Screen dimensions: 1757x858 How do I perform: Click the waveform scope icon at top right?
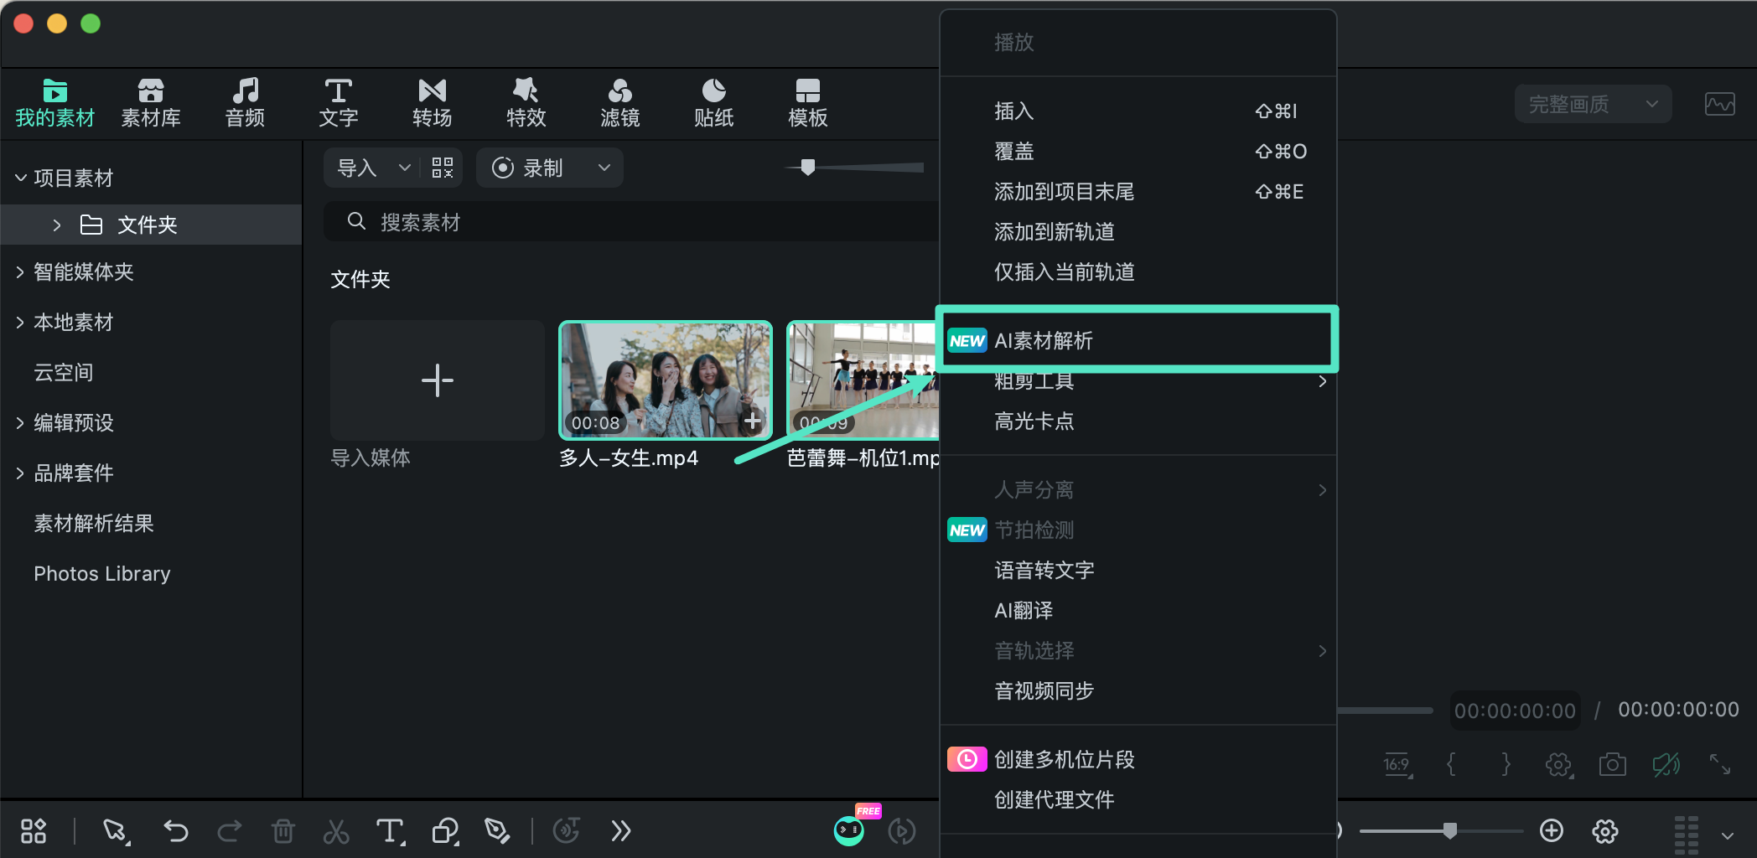(1720, 105)
